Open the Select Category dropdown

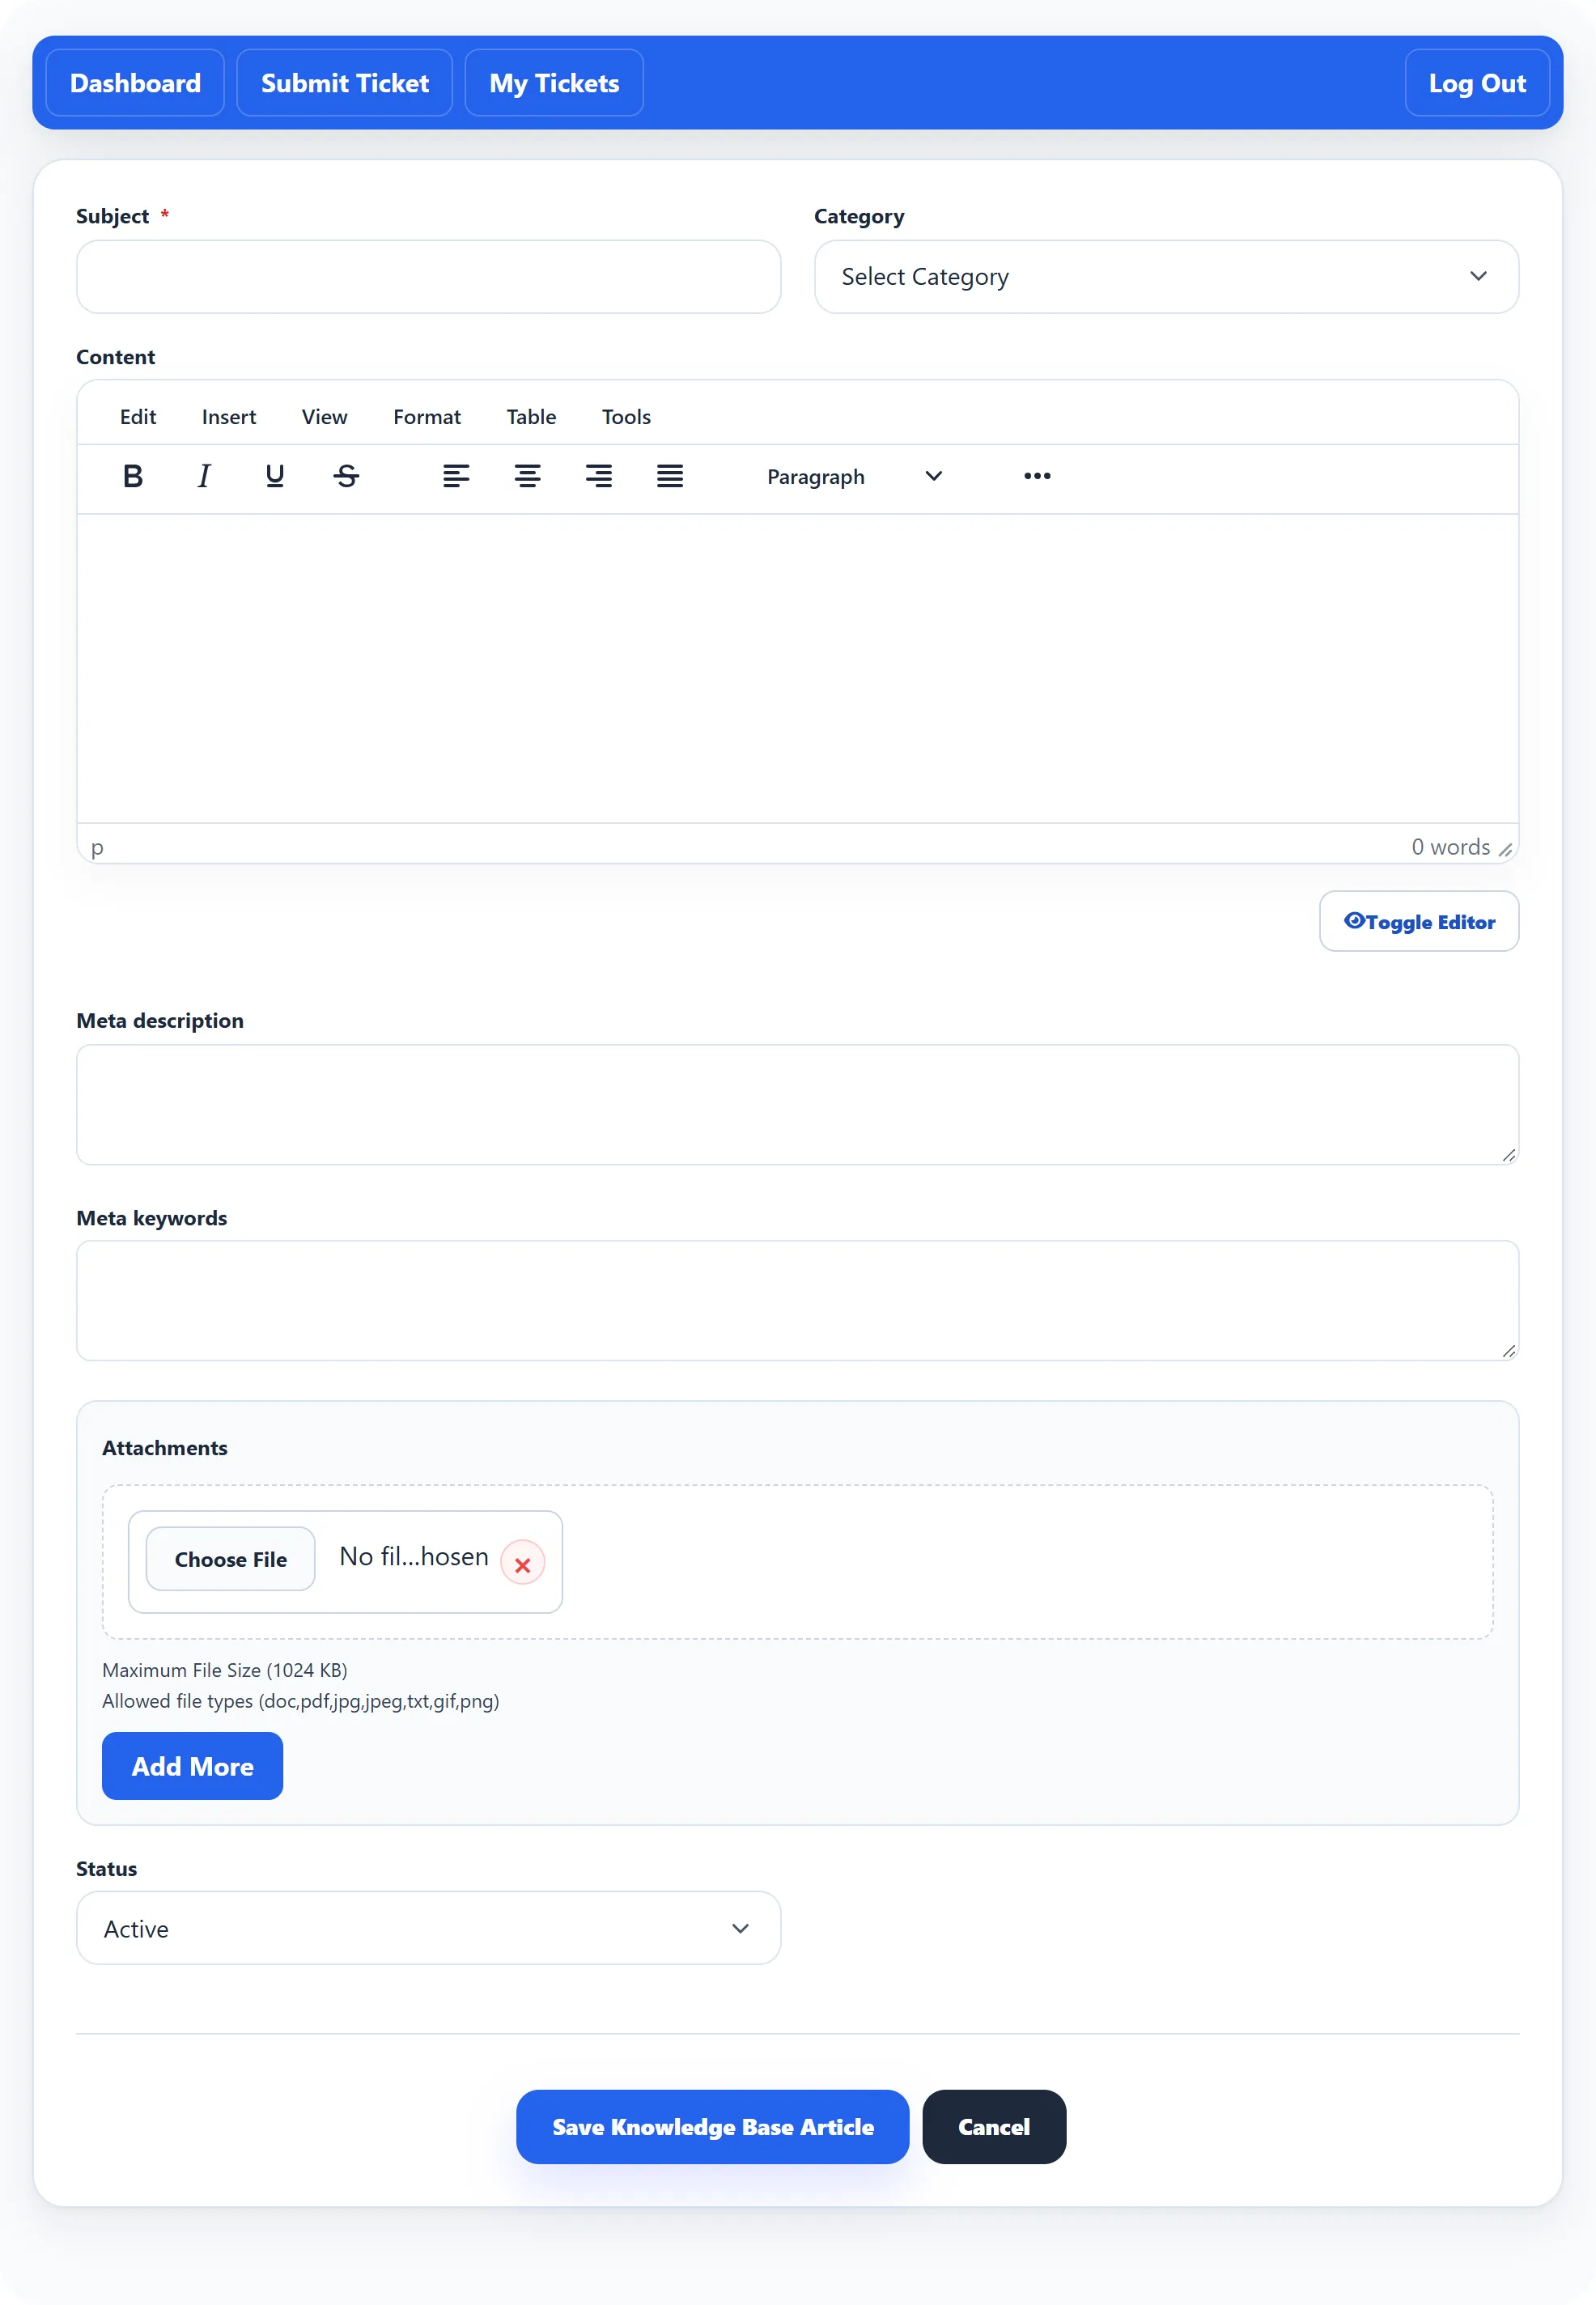(x=1166, y=277)
